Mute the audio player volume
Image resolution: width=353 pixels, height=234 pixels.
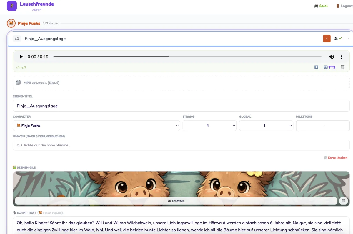tap(331, 57)
